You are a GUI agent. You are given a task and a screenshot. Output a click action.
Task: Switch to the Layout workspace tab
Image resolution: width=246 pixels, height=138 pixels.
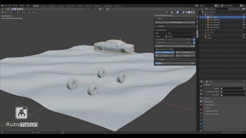(36, 6)
